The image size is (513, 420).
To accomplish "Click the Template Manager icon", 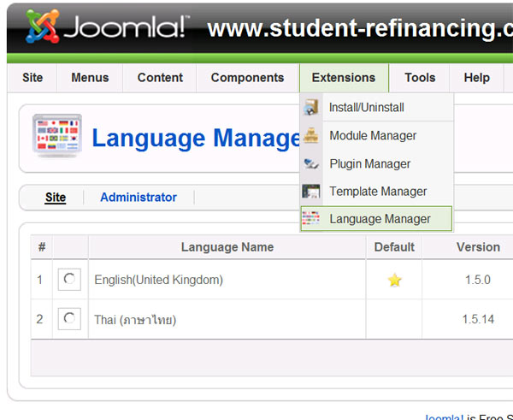I will tap(311, 191).
